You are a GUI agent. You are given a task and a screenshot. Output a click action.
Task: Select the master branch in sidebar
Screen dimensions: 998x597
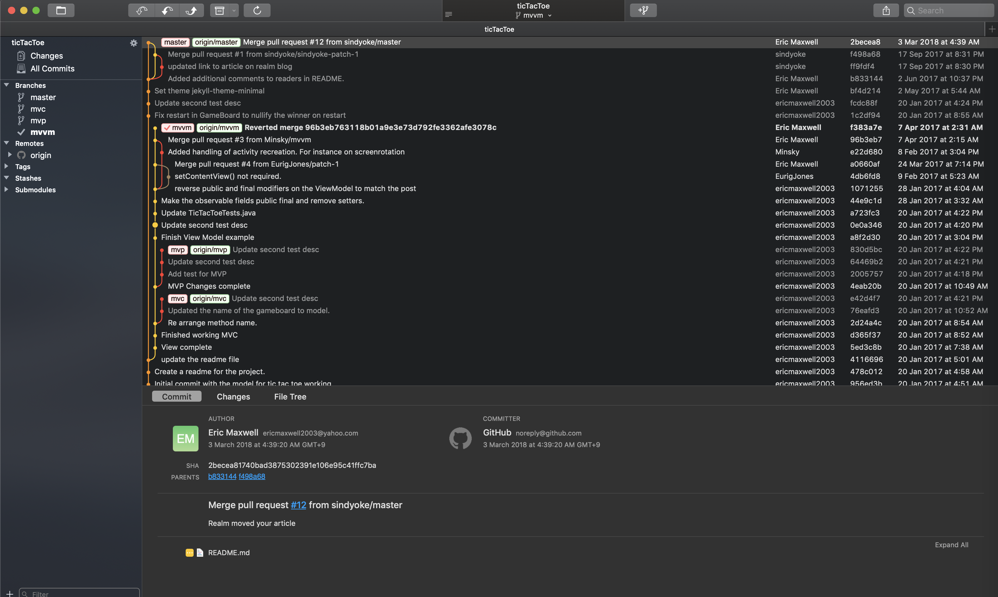43,97
